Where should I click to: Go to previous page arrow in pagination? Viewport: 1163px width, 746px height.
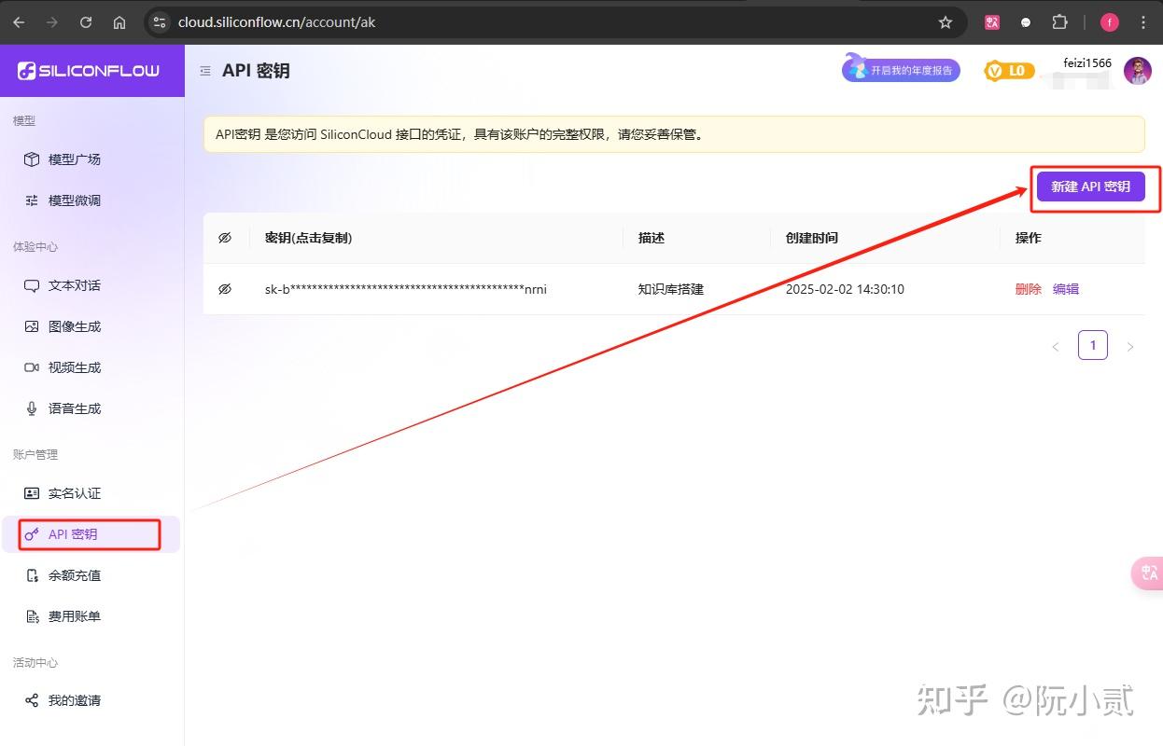(1056, 347)
